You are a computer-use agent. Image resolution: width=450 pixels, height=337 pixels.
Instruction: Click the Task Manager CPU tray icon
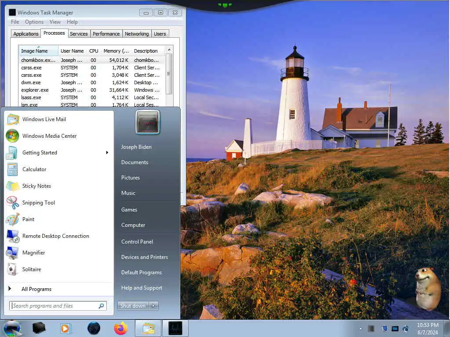pyautogui.click(x=371, y=329)
